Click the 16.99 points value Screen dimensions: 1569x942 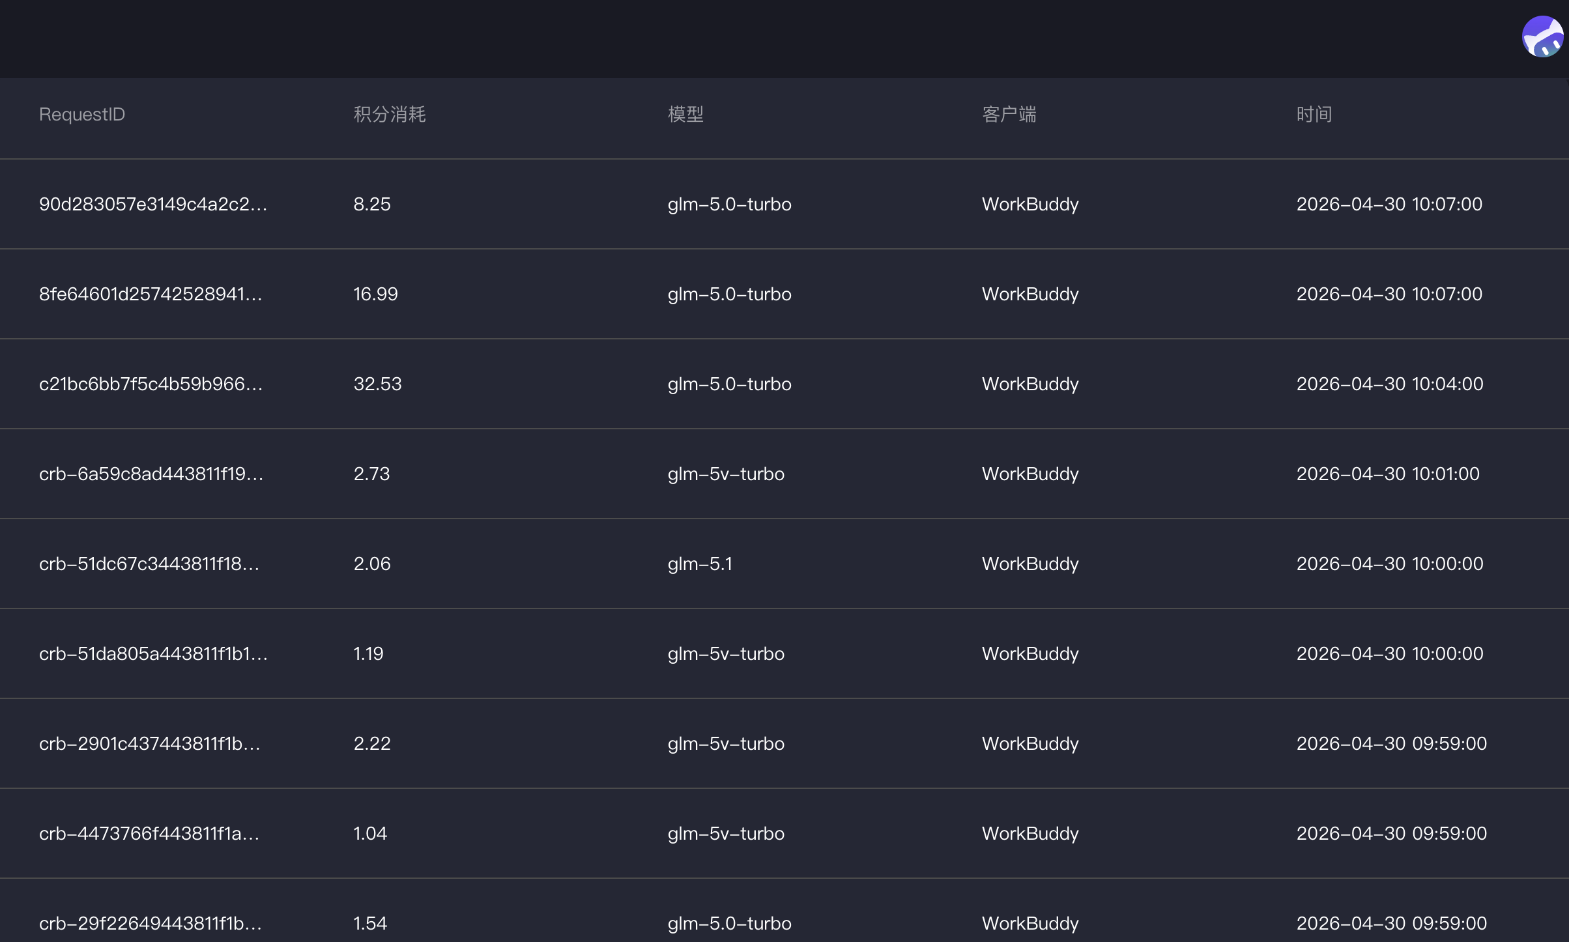tap(375, 294)
